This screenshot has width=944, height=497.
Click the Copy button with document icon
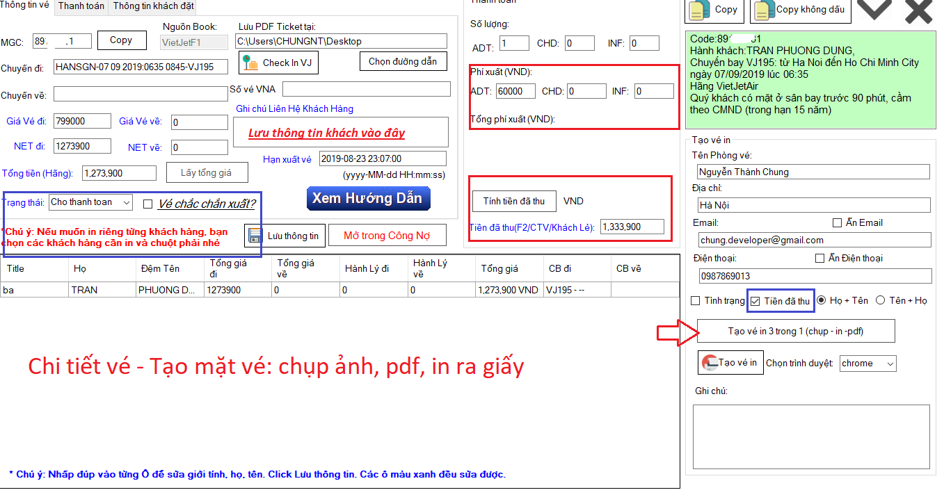click(714, 10)
